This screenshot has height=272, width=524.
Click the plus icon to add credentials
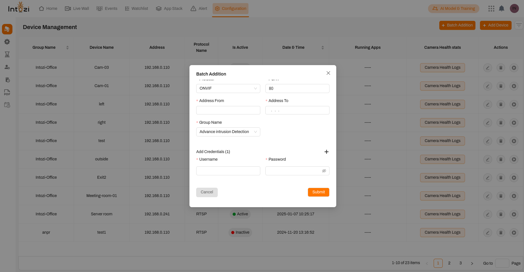326,152
